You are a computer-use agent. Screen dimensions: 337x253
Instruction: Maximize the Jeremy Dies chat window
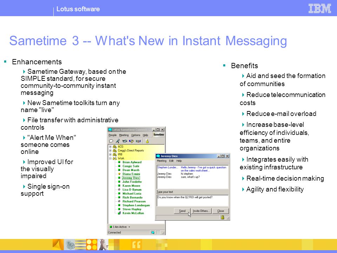pos(223,156)
